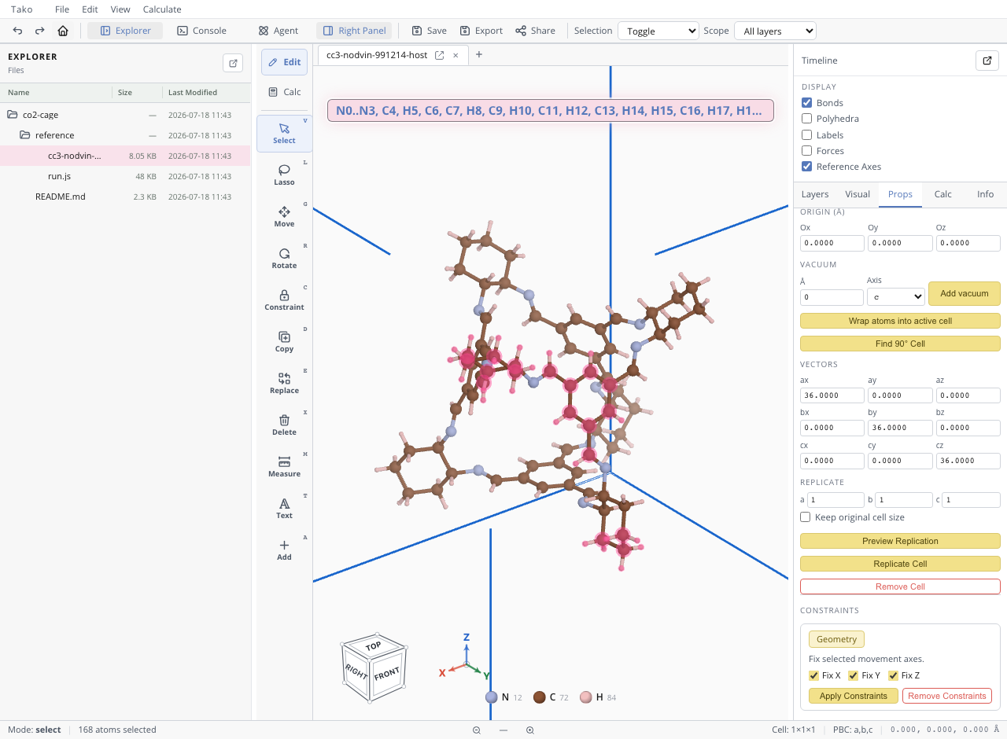Enable Forces display
The height and width of the screenshot is (739, 1007).
(806, 151)
